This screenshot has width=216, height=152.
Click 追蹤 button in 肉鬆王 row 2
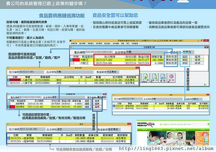pyautogui.click(x=185, y=63)
